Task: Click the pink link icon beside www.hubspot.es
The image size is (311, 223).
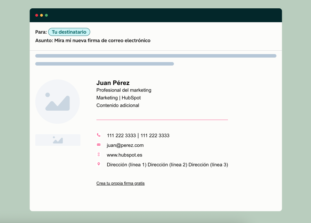Action: [98, 155]
